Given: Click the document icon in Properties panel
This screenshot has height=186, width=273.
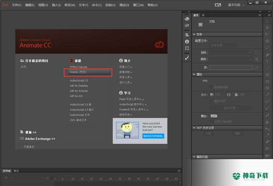Looking at the screenshot, I should pos(200,25).
